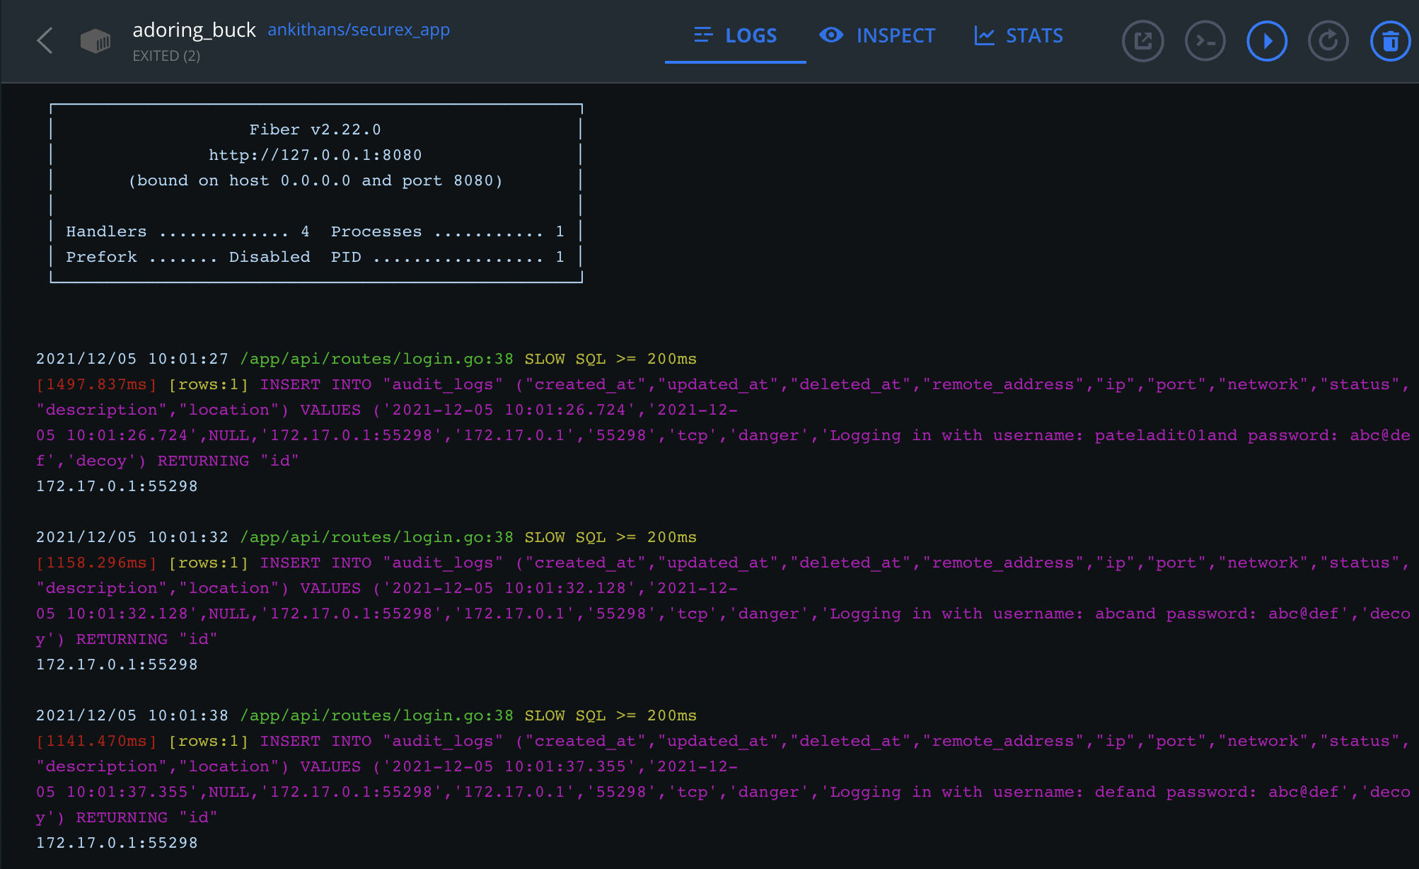Open the CLI terminal icon

pyautogui.click(x=1205, y=41)
